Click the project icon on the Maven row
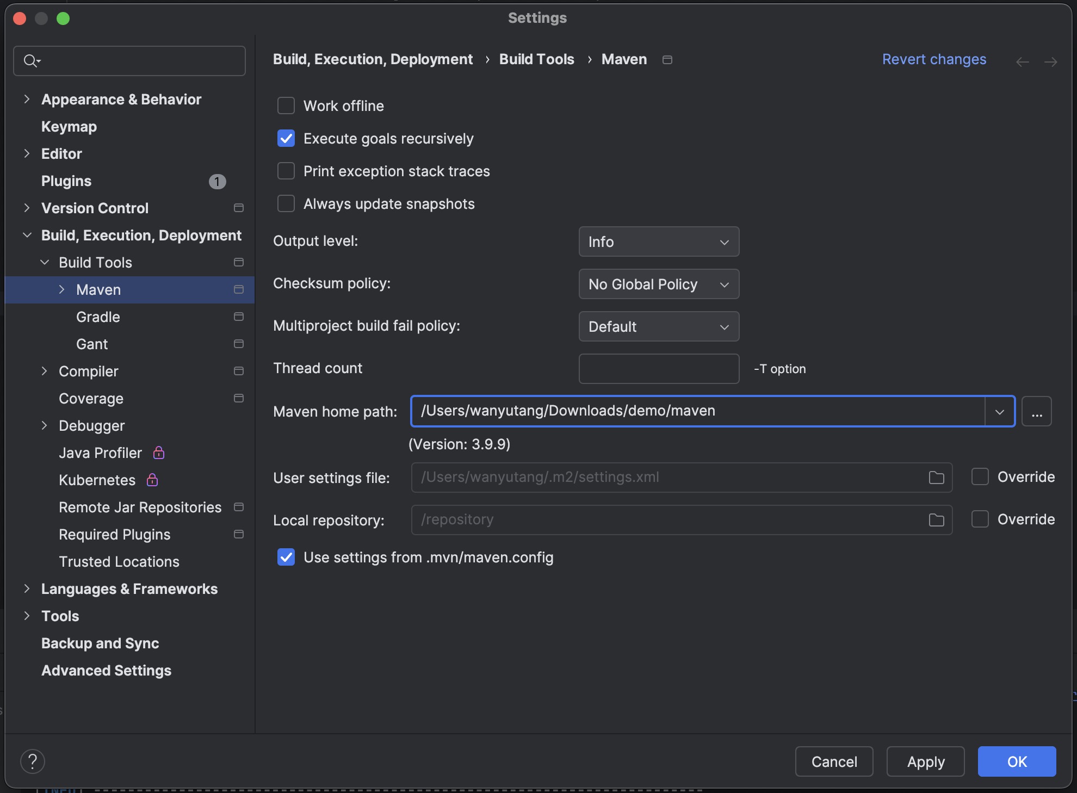Viewport: 1077px width, 793px height. [x=238, y=289]
